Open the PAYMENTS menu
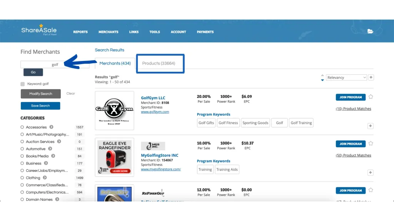 click(x=205, y=32)
